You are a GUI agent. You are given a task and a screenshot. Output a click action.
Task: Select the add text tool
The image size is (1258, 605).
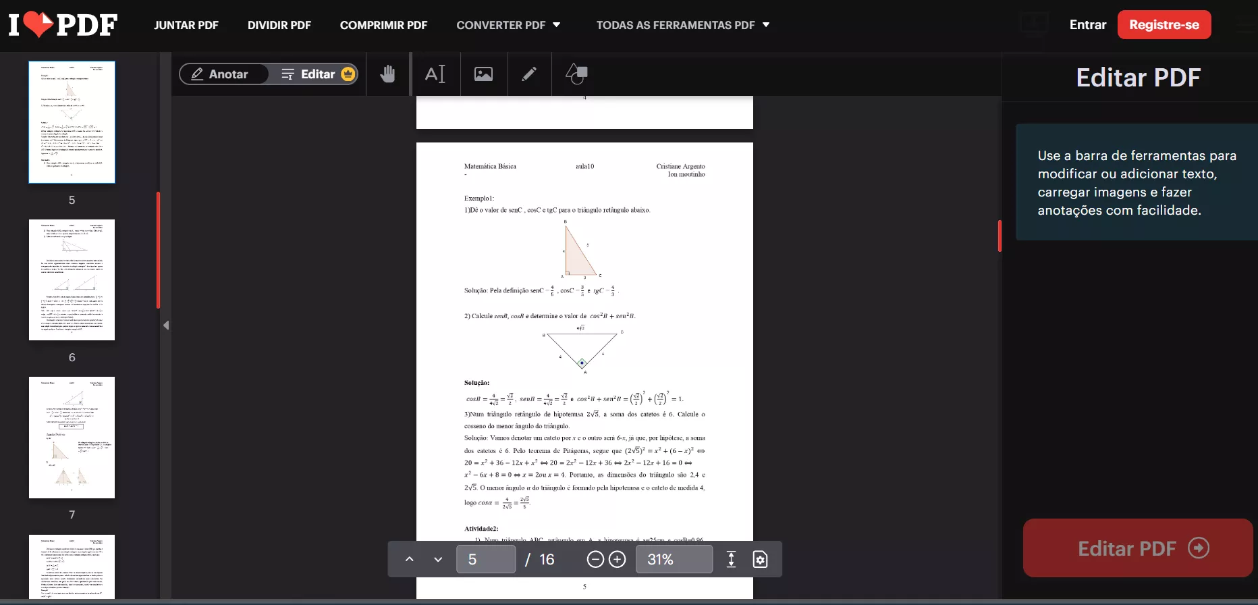[435, 74]
